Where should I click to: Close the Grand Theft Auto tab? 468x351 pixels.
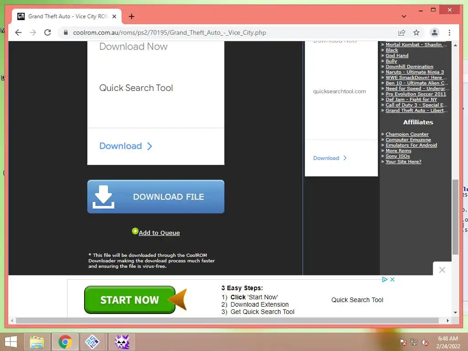point(114,16)
